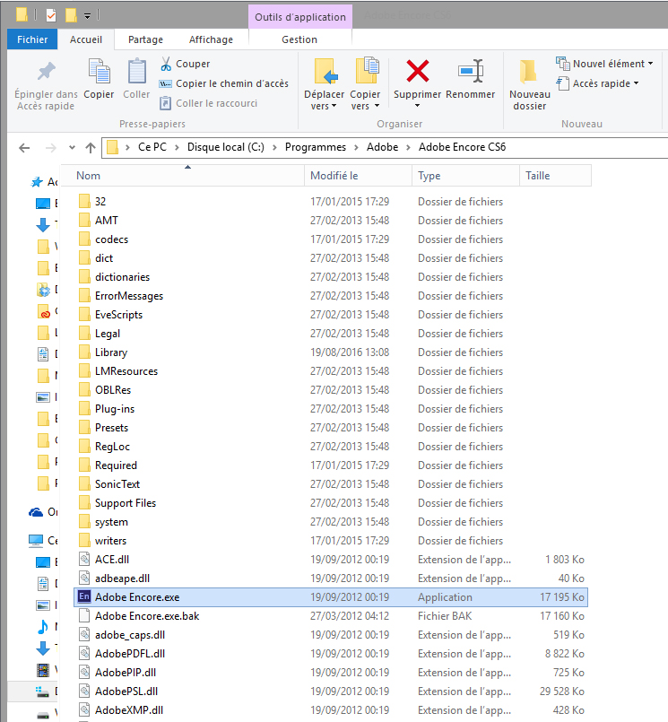Screen dimensions: 668x722
Task: Sort by the Nom column header
Action: [x=183, y=176]
